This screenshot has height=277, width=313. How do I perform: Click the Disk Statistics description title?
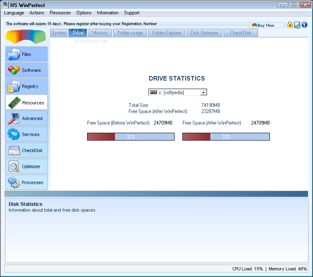[25, 204]
